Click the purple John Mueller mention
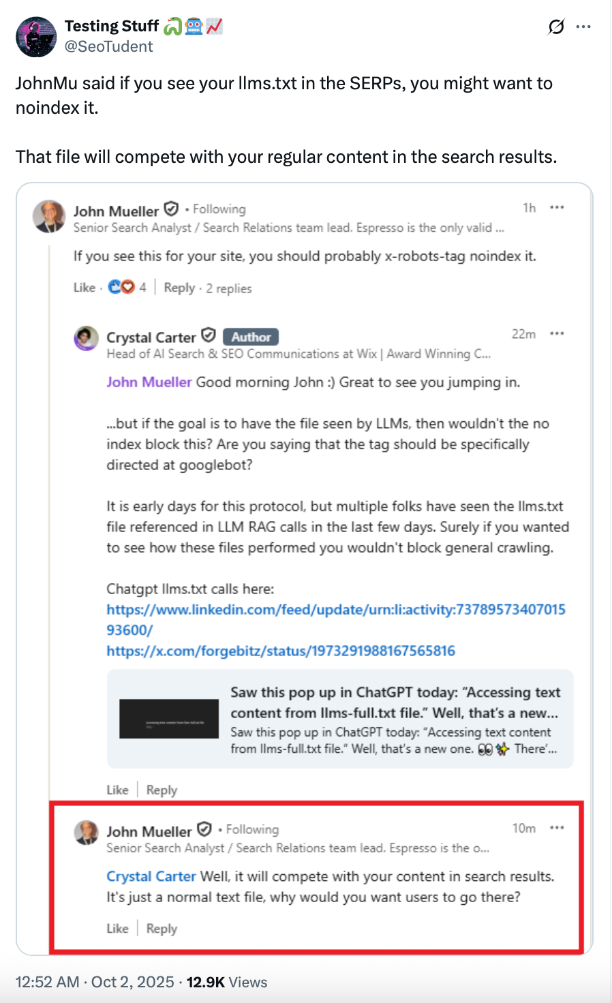Viewport: 612px width, 1003px height. (149, 382)
